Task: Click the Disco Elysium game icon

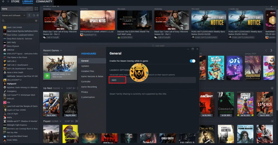Action: pos(5,46)
